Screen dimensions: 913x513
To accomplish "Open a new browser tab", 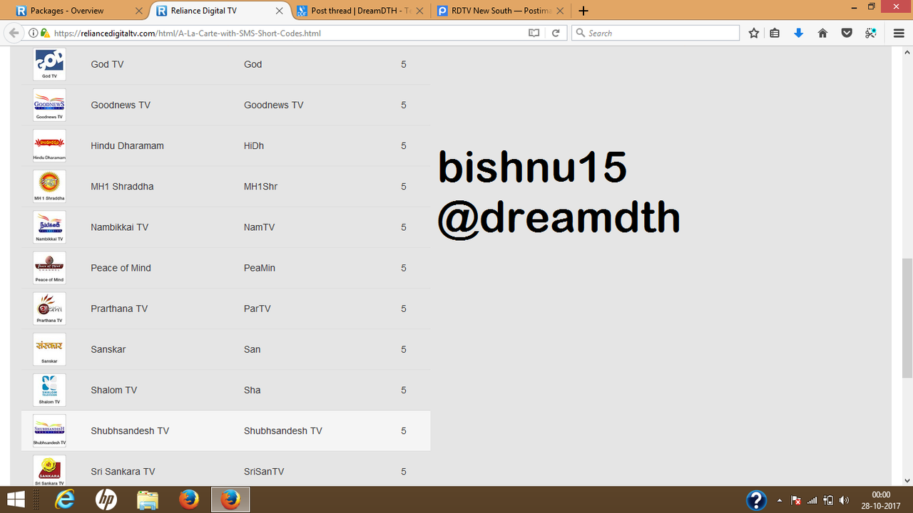I will click(583, 11).
